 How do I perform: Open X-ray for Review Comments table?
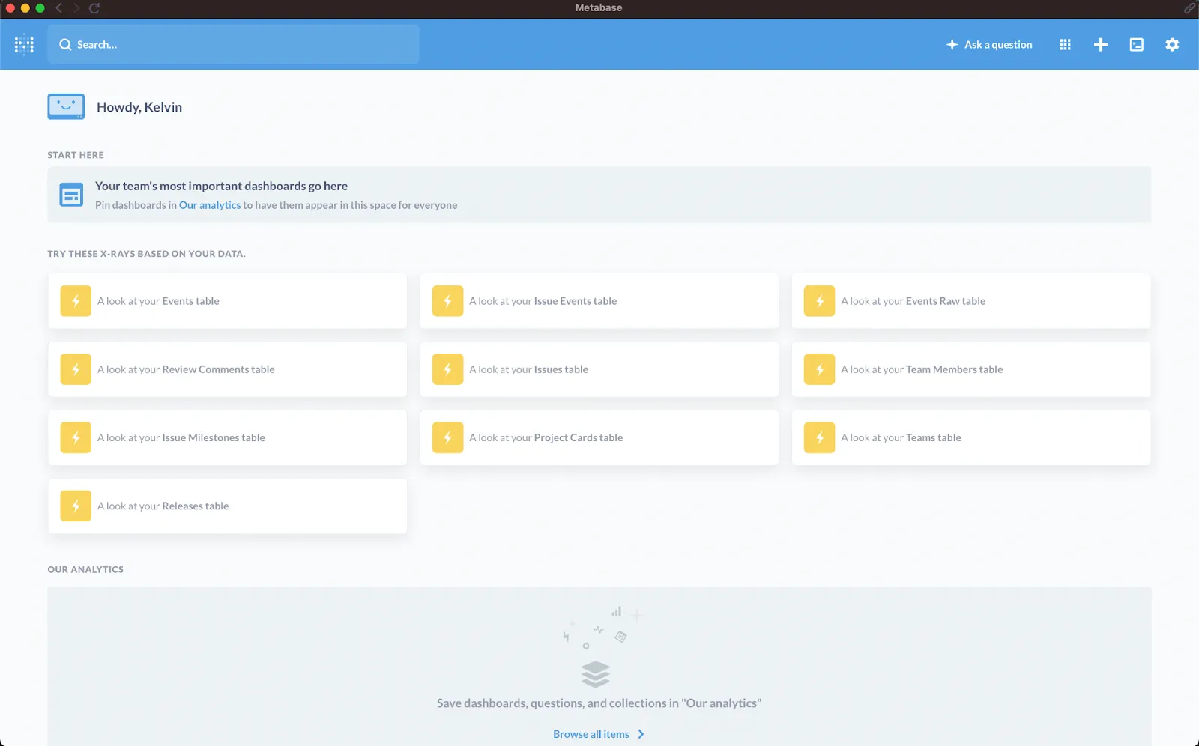click(x=228, y=369)
